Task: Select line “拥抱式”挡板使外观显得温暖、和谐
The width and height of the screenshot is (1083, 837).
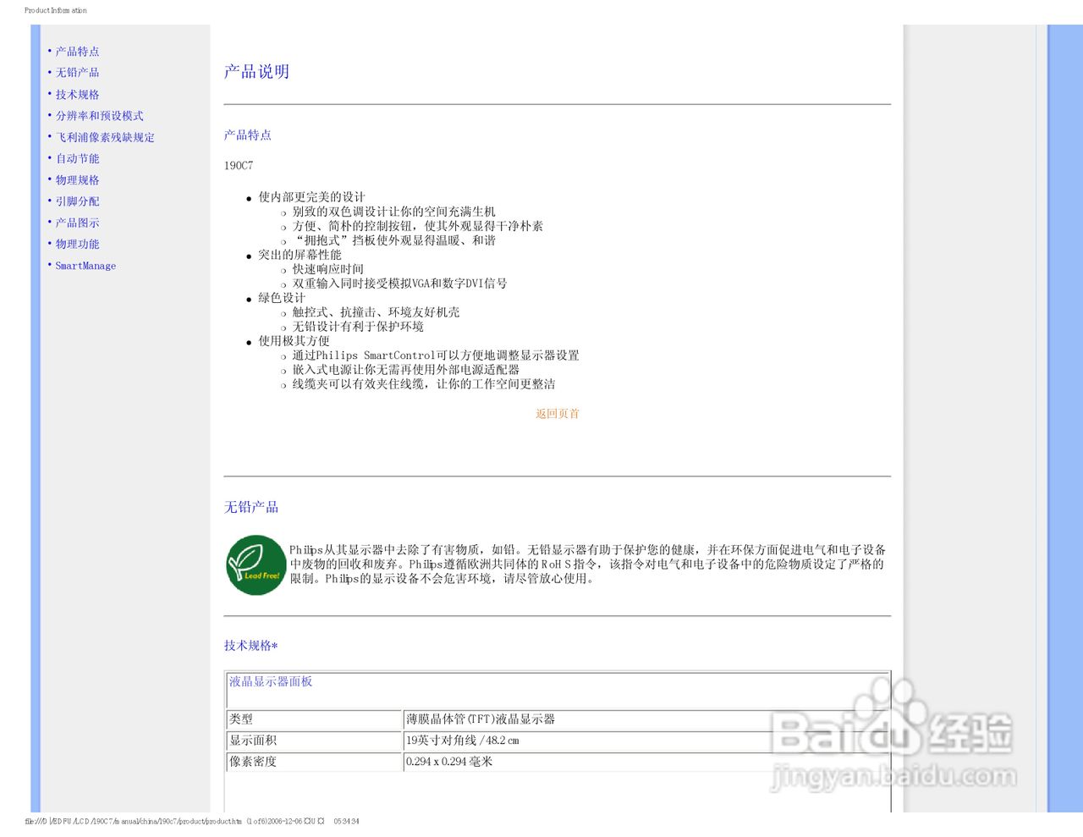Action: pos(393,240)
